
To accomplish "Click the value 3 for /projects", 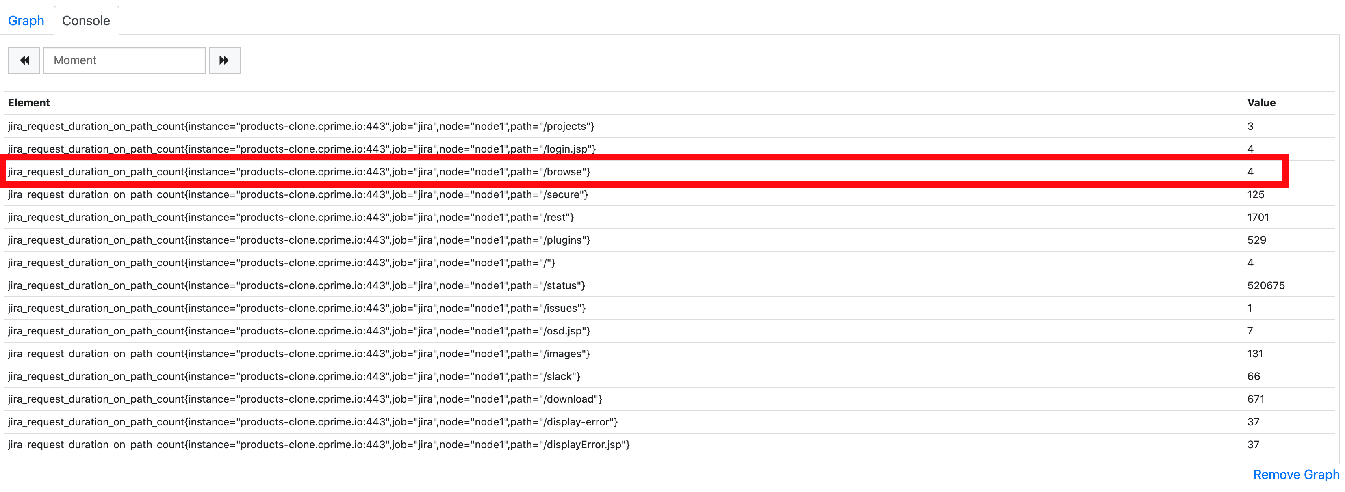I will [x=1250, y=126].
